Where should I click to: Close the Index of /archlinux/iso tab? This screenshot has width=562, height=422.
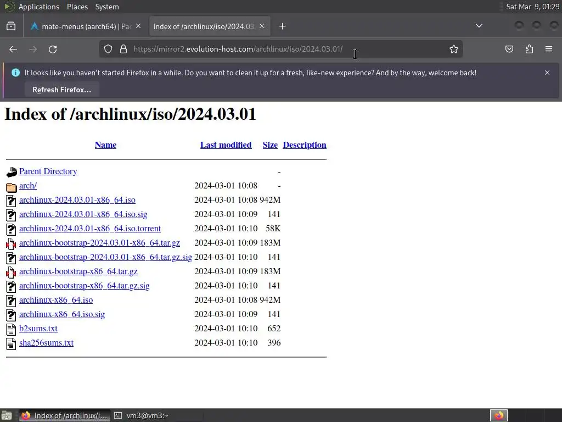(262, 26)
